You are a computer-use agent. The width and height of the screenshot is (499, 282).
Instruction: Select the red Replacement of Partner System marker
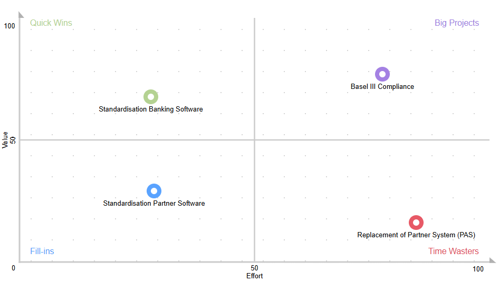(x=416, y=223)
